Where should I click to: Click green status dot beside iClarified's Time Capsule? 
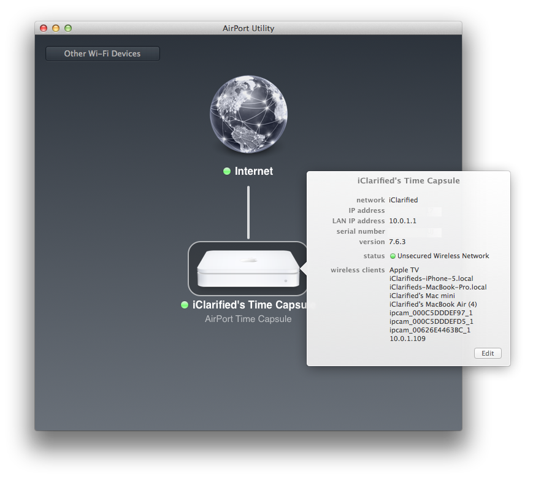coord(185,305)
